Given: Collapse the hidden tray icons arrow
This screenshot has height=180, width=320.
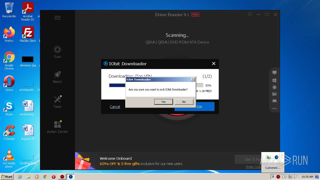Looking at the screenshot, I should tap(273, 177).
